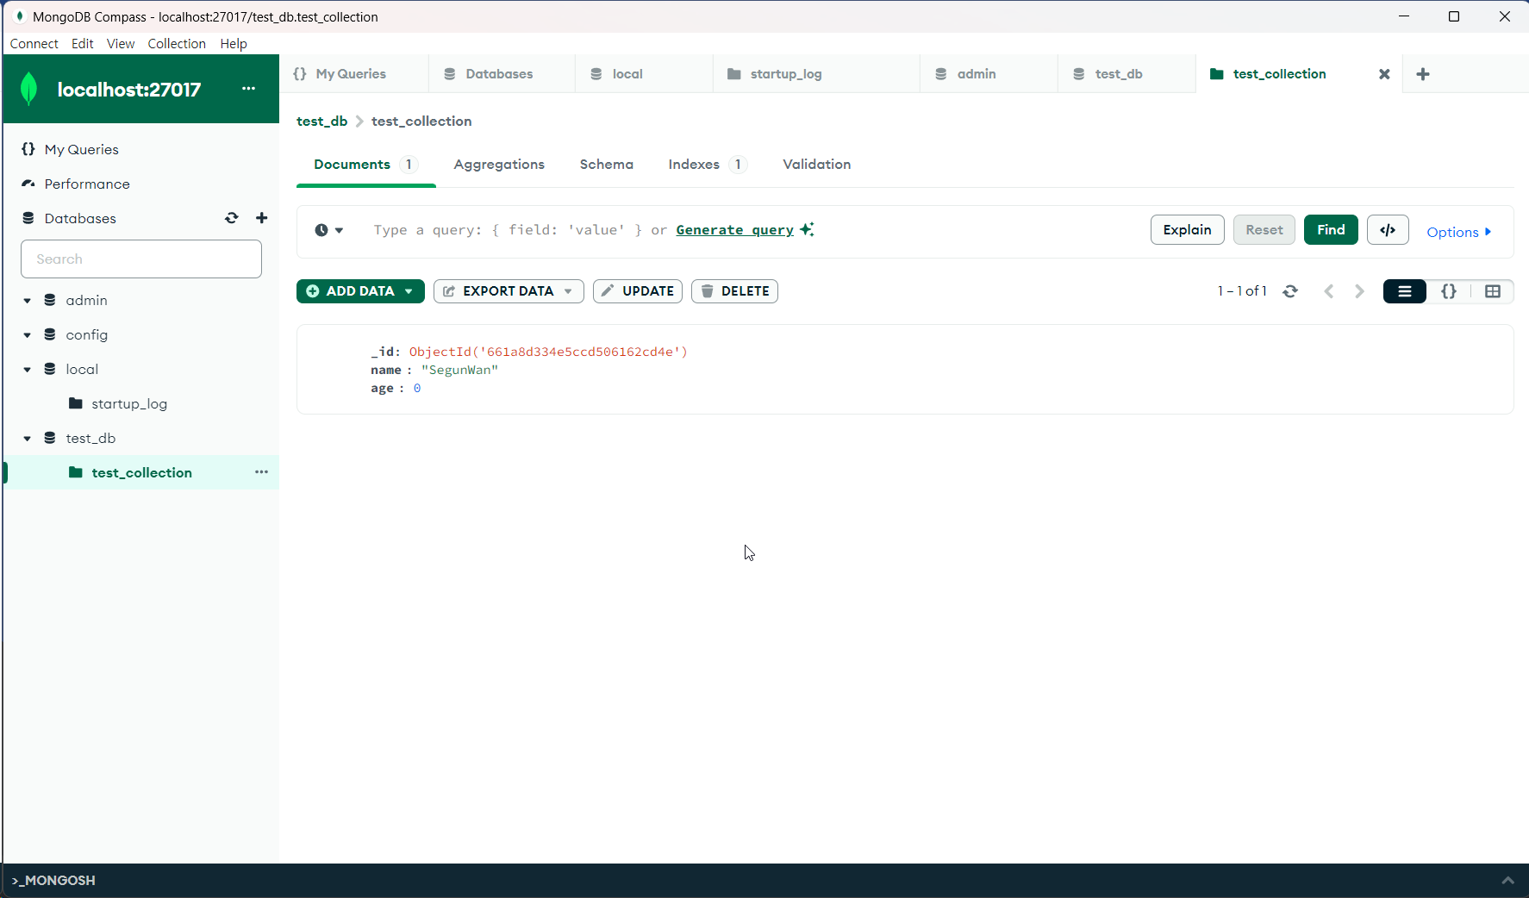Expand the MONGOSH shell panel chevron
Screen dimensions: 1529x898
[x=1507, y=880]
